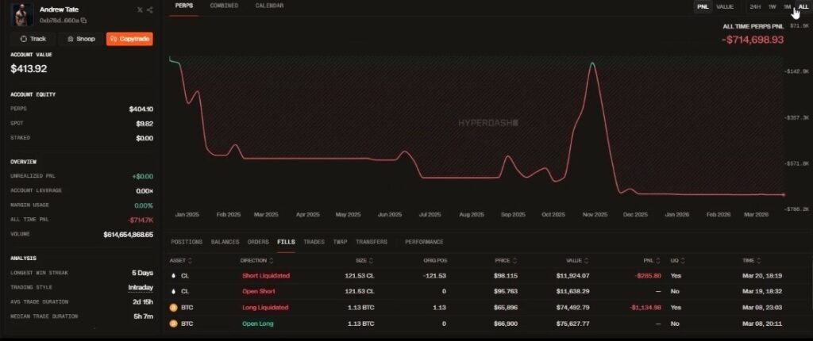Click the Track button
The height and width of the screenshot is (341, 813).
pyautogui.click(x=33, y=39)
